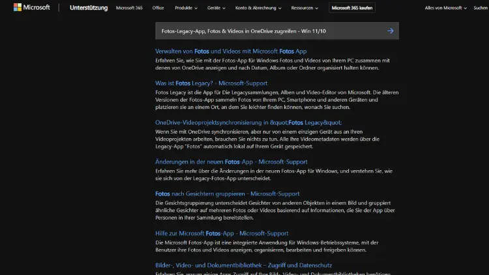Submit search with the blue arrow icon
Screen dimensions: 489x275
(390, 31)
